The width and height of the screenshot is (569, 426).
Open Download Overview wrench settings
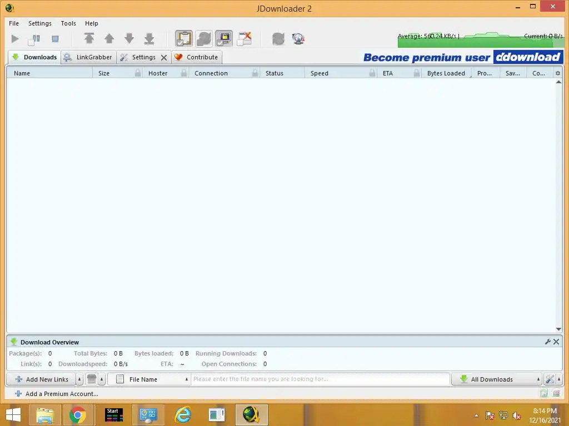pos(548,342)
